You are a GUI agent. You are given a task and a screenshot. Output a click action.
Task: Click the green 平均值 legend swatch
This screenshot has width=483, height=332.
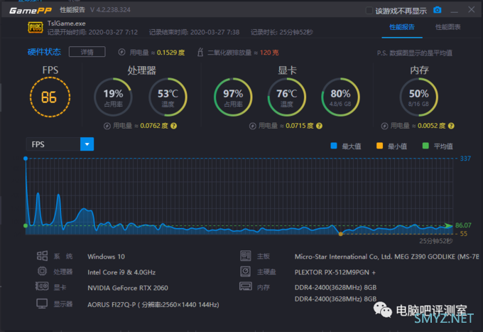tap(425, 146)
